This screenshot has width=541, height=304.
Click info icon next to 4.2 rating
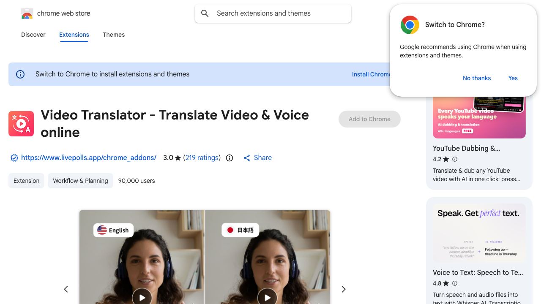(455, 159)
